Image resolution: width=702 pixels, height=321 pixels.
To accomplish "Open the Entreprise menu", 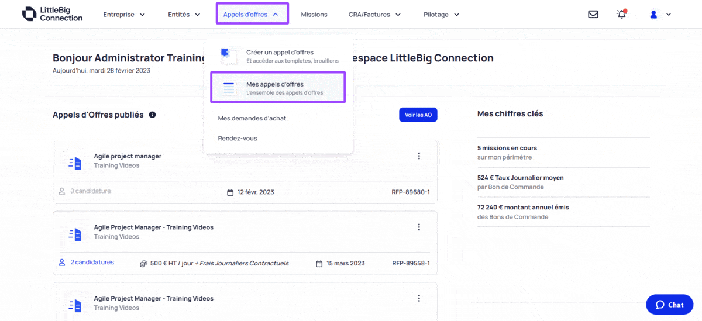I will (x=124, y=15).
